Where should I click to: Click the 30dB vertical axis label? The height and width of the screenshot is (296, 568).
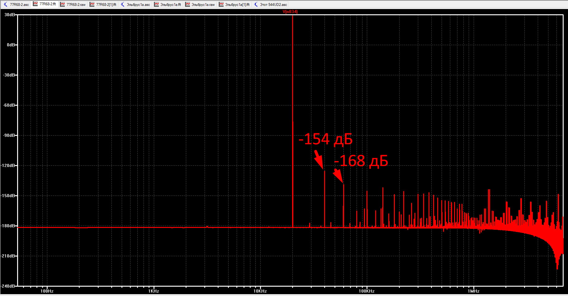tap(10, 15)
